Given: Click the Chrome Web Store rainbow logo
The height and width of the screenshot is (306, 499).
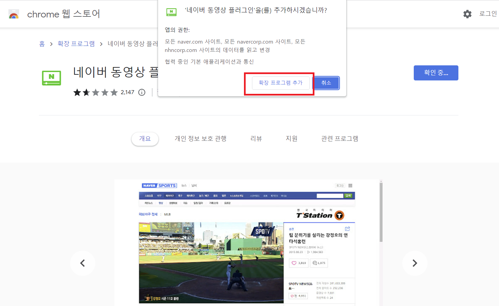Looking at the screenshot, I should point(14,14).
